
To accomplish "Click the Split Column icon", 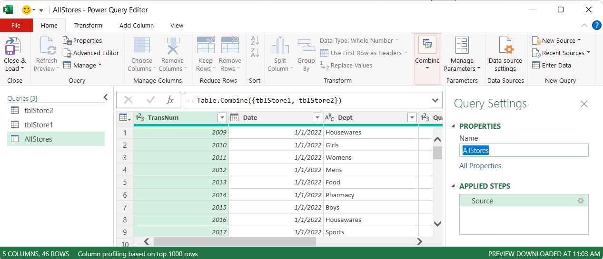I will [x=280, y=47].
